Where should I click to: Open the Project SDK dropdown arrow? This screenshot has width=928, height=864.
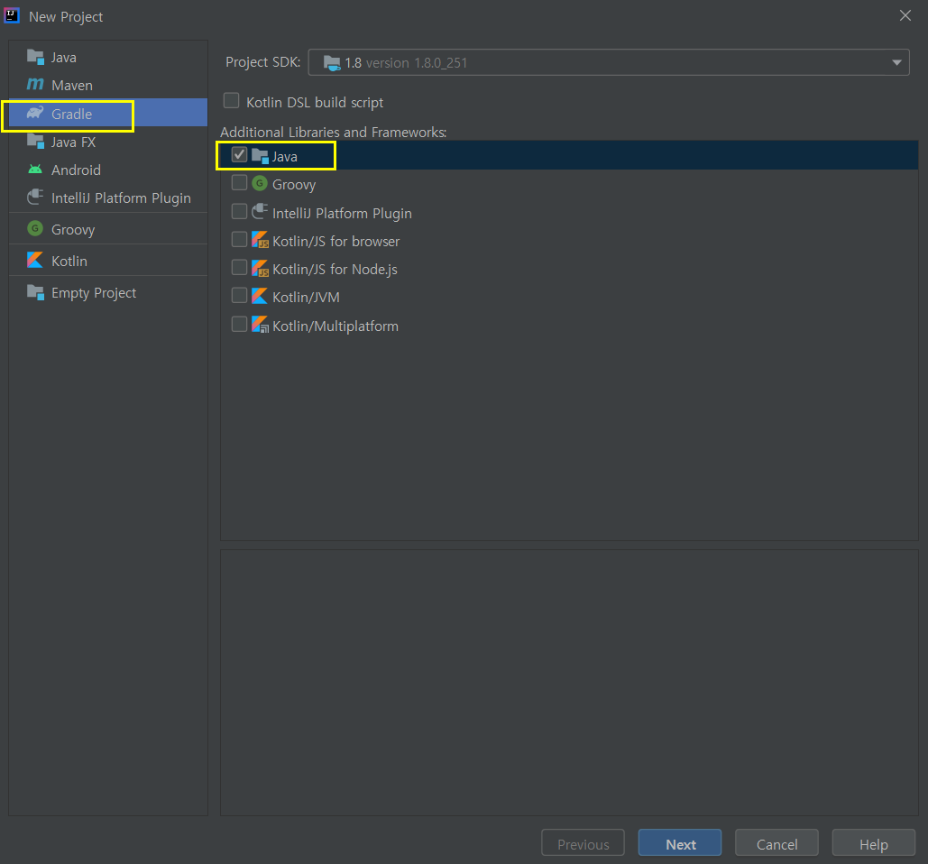pyautogui.click(x=896, y=63)
